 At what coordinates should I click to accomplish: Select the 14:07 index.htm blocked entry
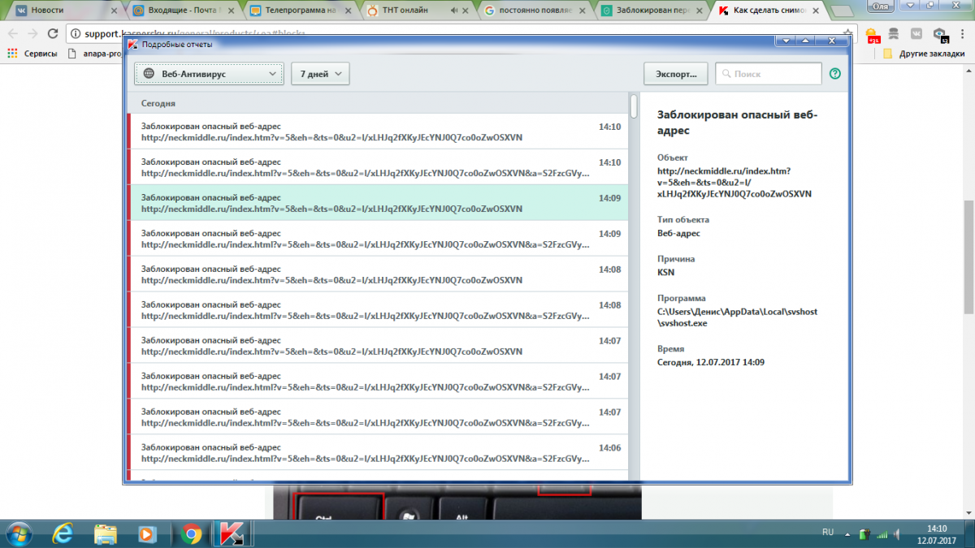click(378, 346)
